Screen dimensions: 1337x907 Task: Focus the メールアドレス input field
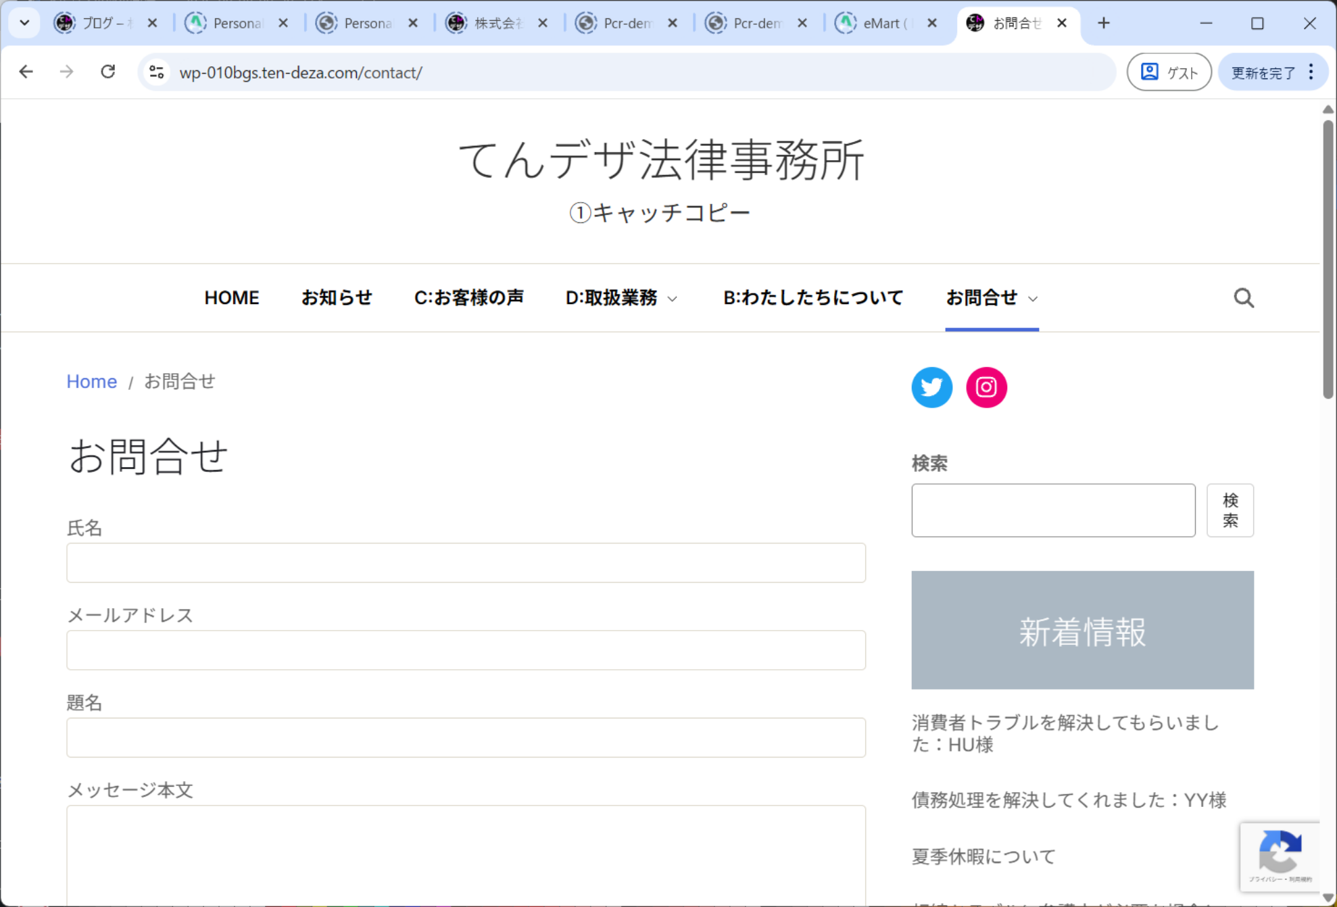tap(466, 650)
